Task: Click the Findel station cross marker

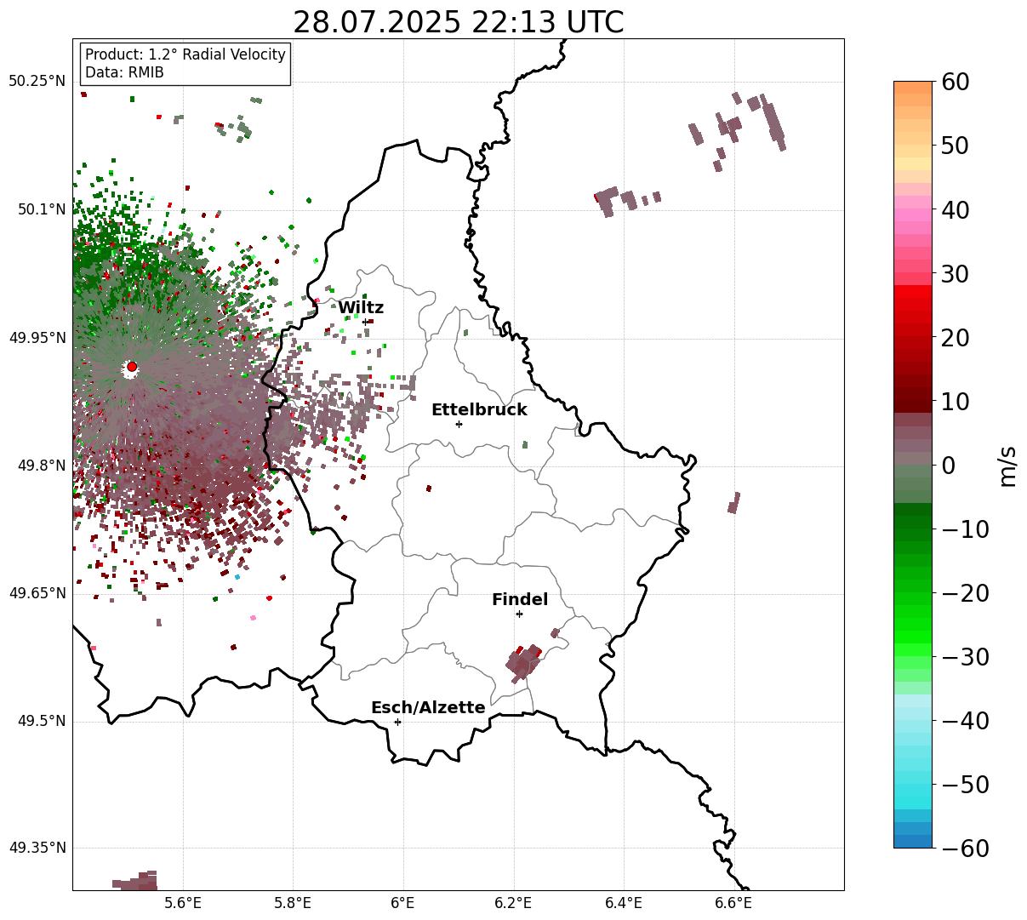Action: 519,614
